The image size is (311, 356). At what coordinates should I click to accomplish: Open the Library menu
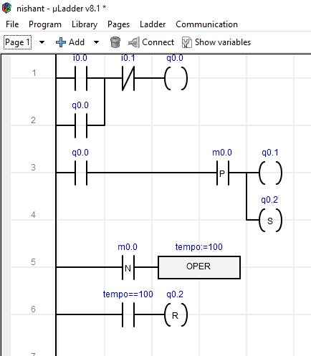coord(85,24)
